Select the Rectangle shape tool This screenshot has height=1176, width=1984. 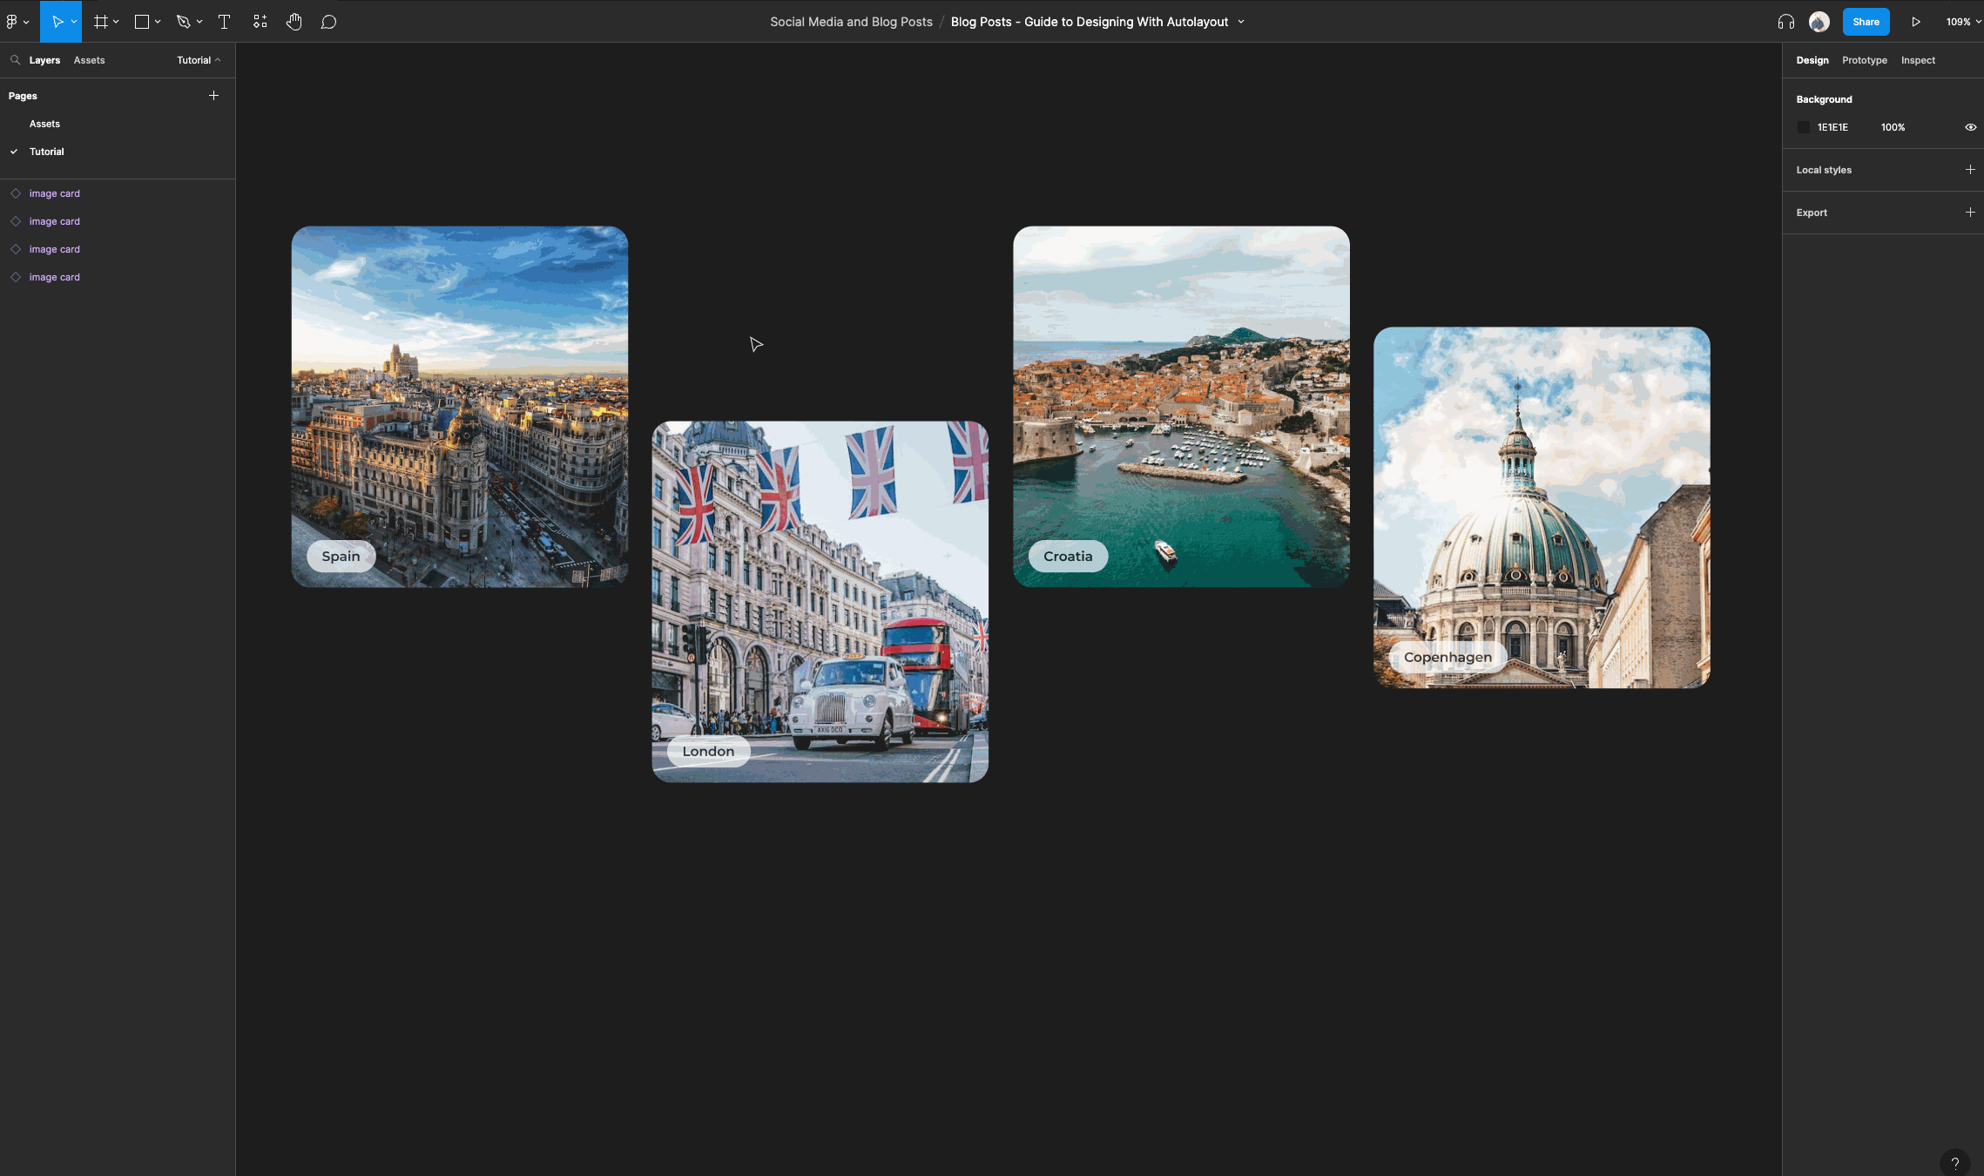click(141, 22)
